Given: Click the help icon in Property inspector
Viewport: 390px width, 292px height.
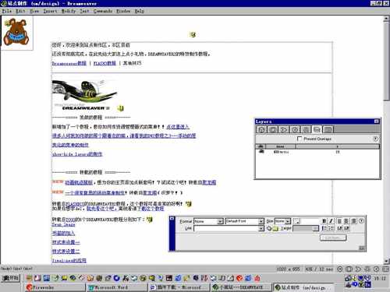Looking at the screenshot, I should [361, 221].
